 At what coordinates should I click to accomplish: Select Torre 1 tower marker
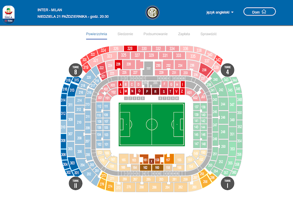tap(228, 183)
